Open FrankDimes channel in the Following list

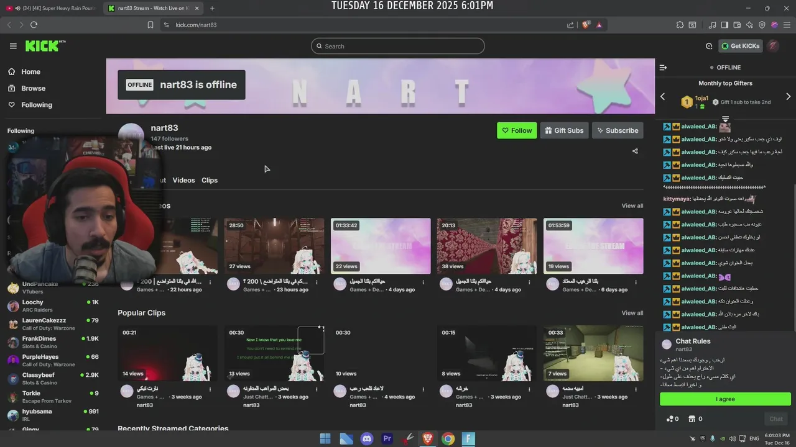point(52,342)
